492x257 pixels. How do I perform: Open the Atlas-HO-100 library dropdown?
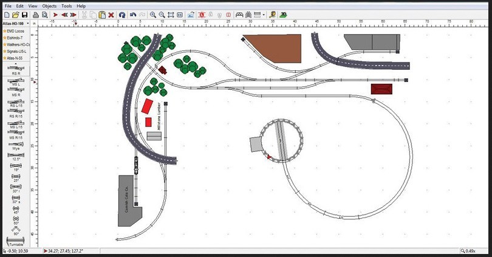(x=17, y=23)
